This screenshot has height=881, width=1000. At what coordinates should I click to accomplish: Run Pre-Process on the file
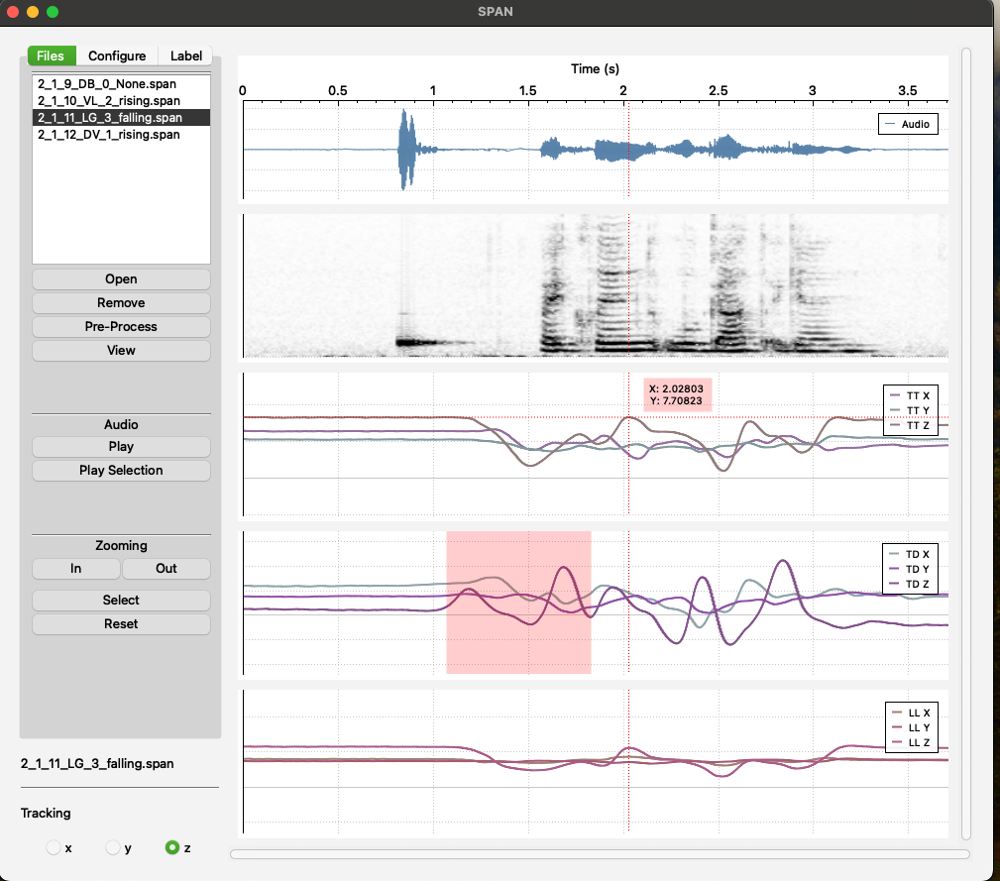(121, 326)
